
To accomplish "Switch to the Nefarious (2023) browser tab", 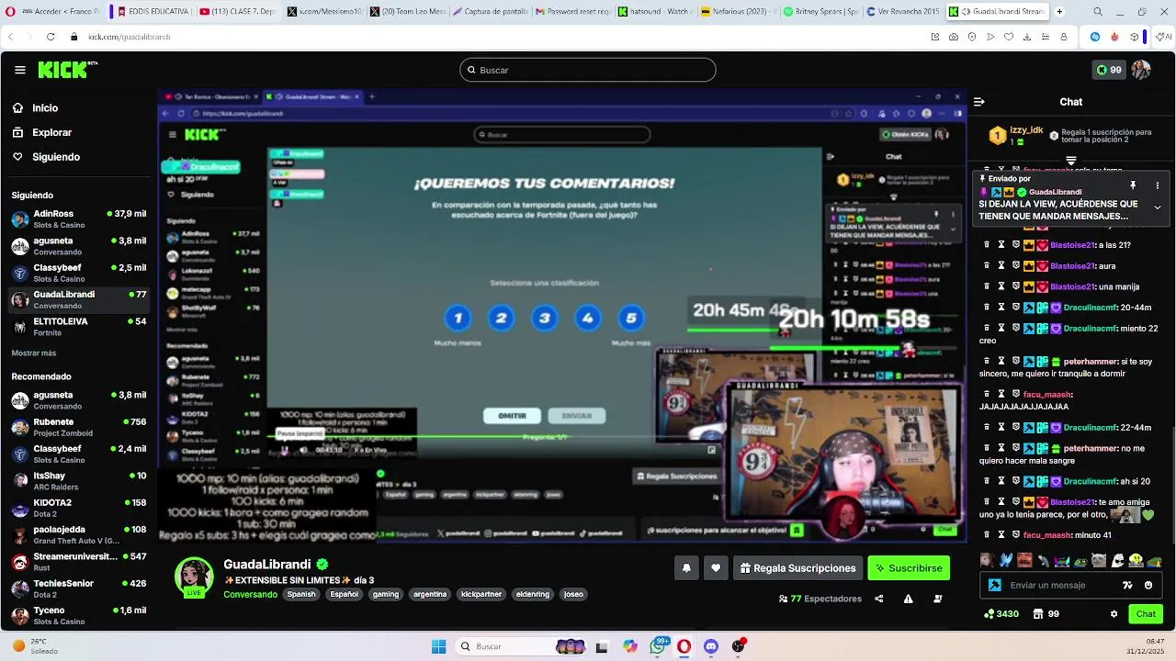I will [x=738, y=12].
